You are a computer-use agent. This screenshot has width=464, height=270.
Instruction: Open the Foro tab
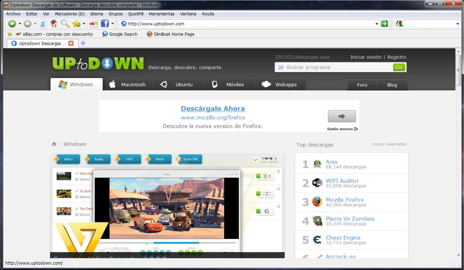[x=362, y=85]
